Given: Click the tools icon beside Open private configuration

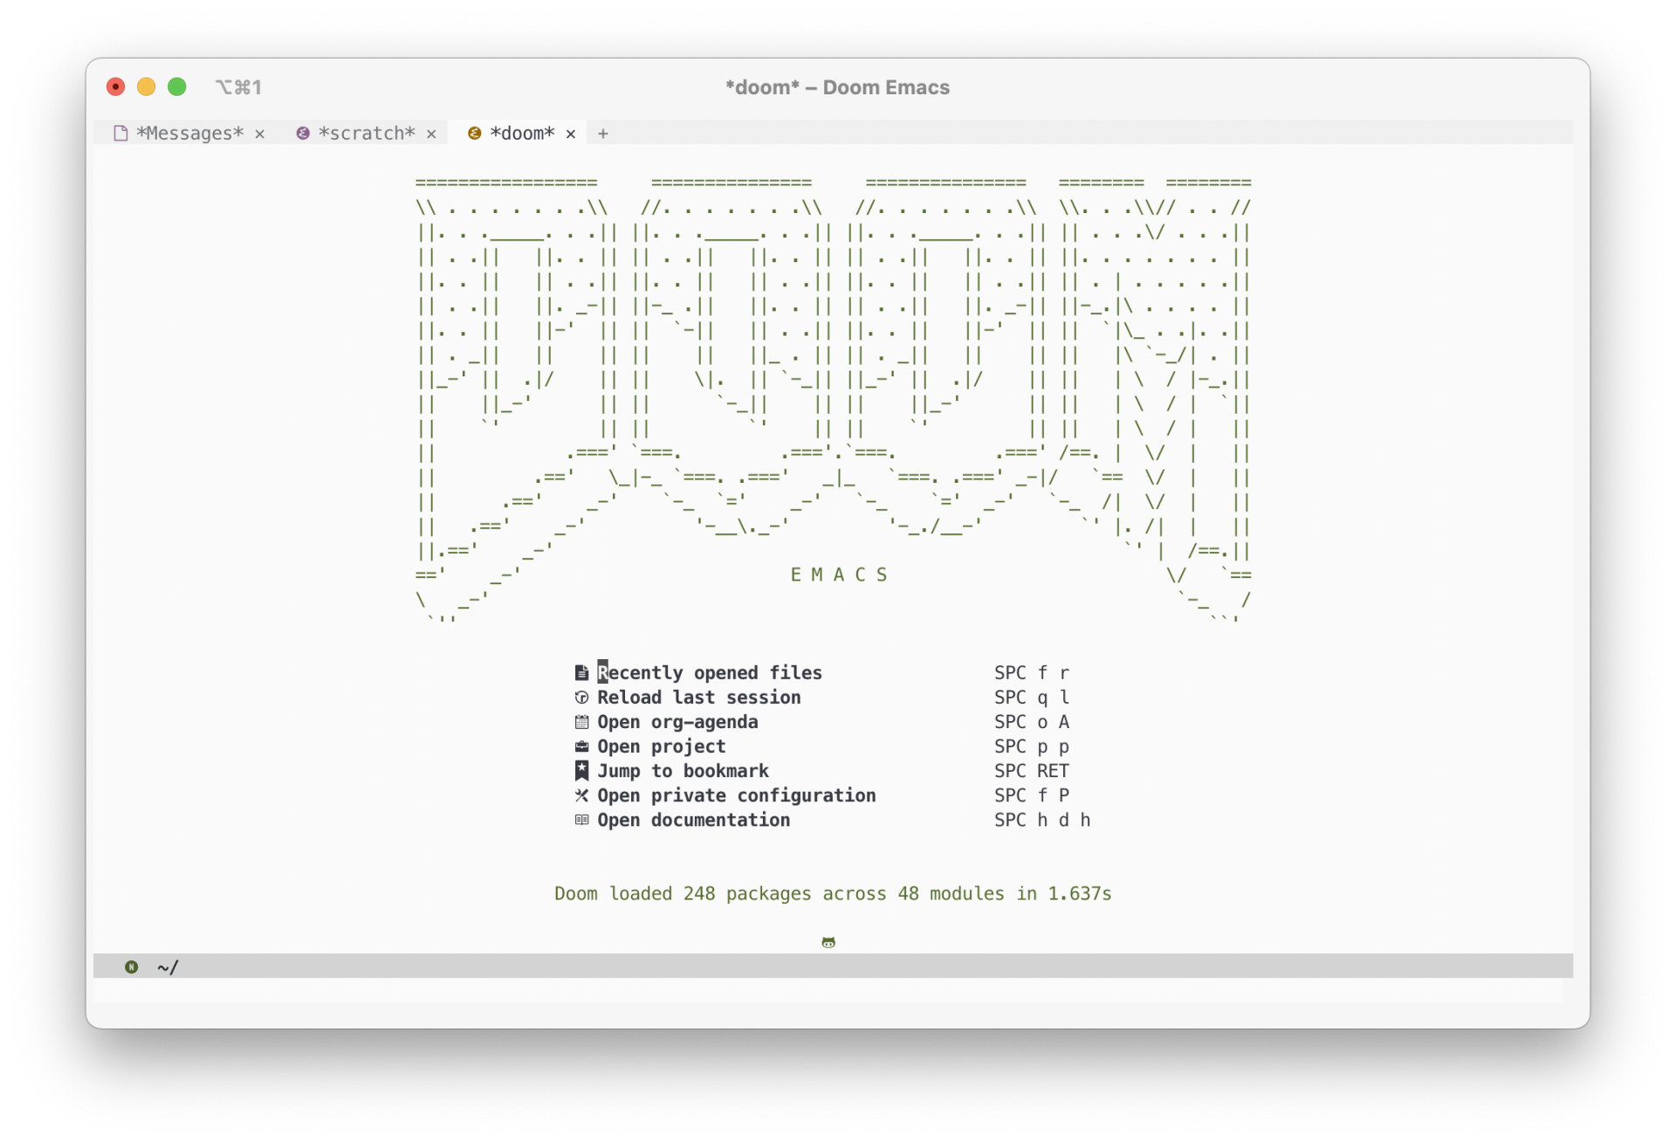Looking at the screenshot, I should (x=581, y=795).
